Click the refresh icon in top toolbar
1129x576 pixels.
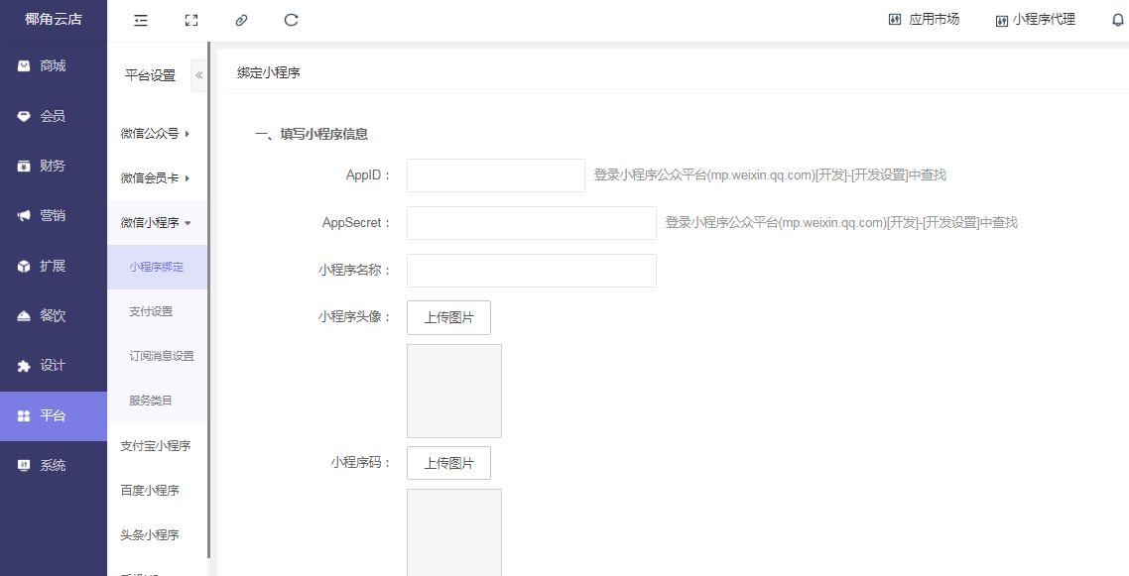291,20
